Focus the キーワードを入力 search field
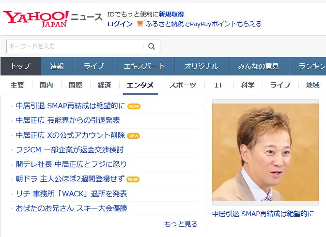326x237 pixels. [x=75, y=46]
